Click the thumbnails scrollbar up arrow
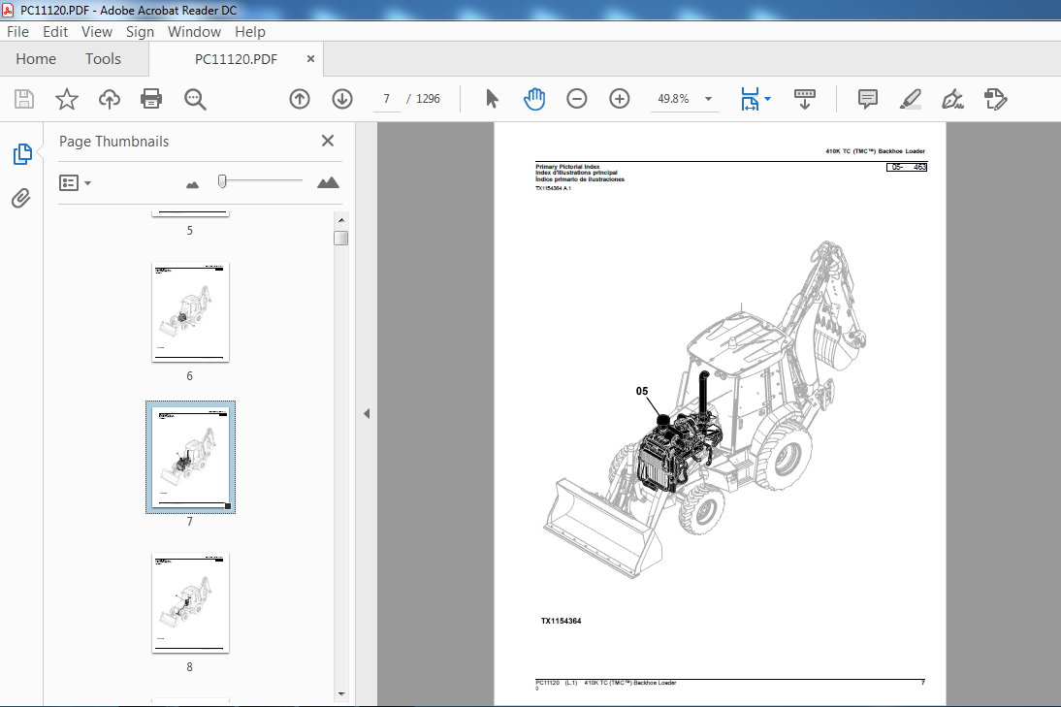 click(341, 220)
